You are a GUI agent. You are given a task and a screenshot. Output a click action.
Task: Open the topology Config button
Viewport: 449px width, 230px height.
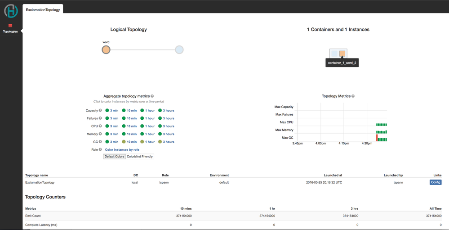pos(436,182)
